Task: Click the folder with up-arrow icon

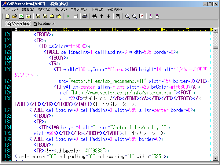Action: click(28, 16)
